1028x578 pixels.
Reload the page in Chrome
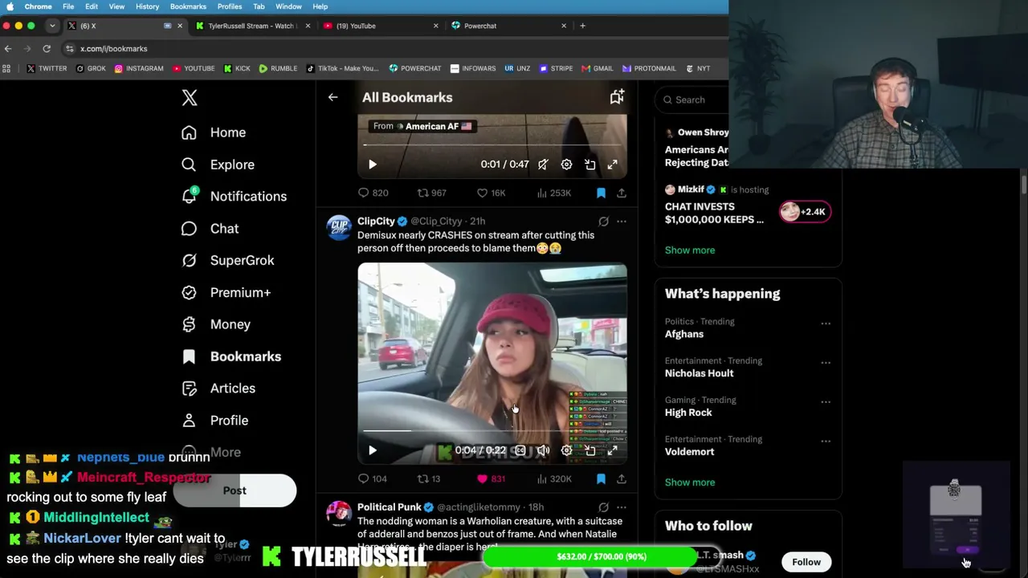click(47, 48)
